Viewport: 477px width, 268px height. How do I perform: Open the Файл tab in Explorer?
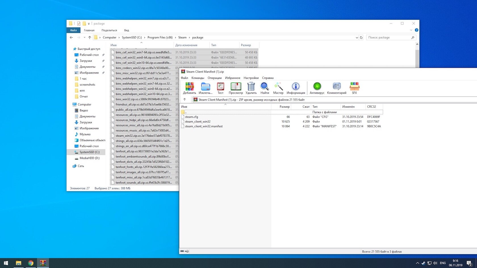73,30
